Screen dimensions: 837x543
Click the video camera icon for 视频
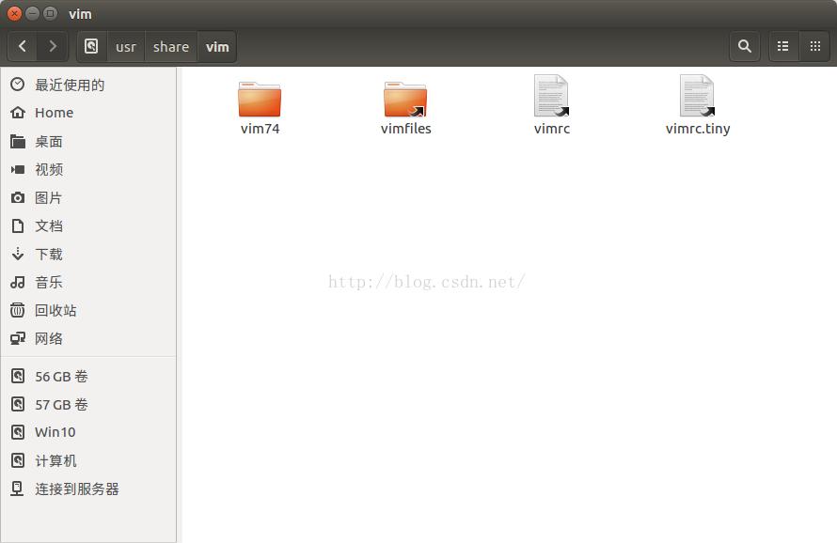tap(18, 170)
